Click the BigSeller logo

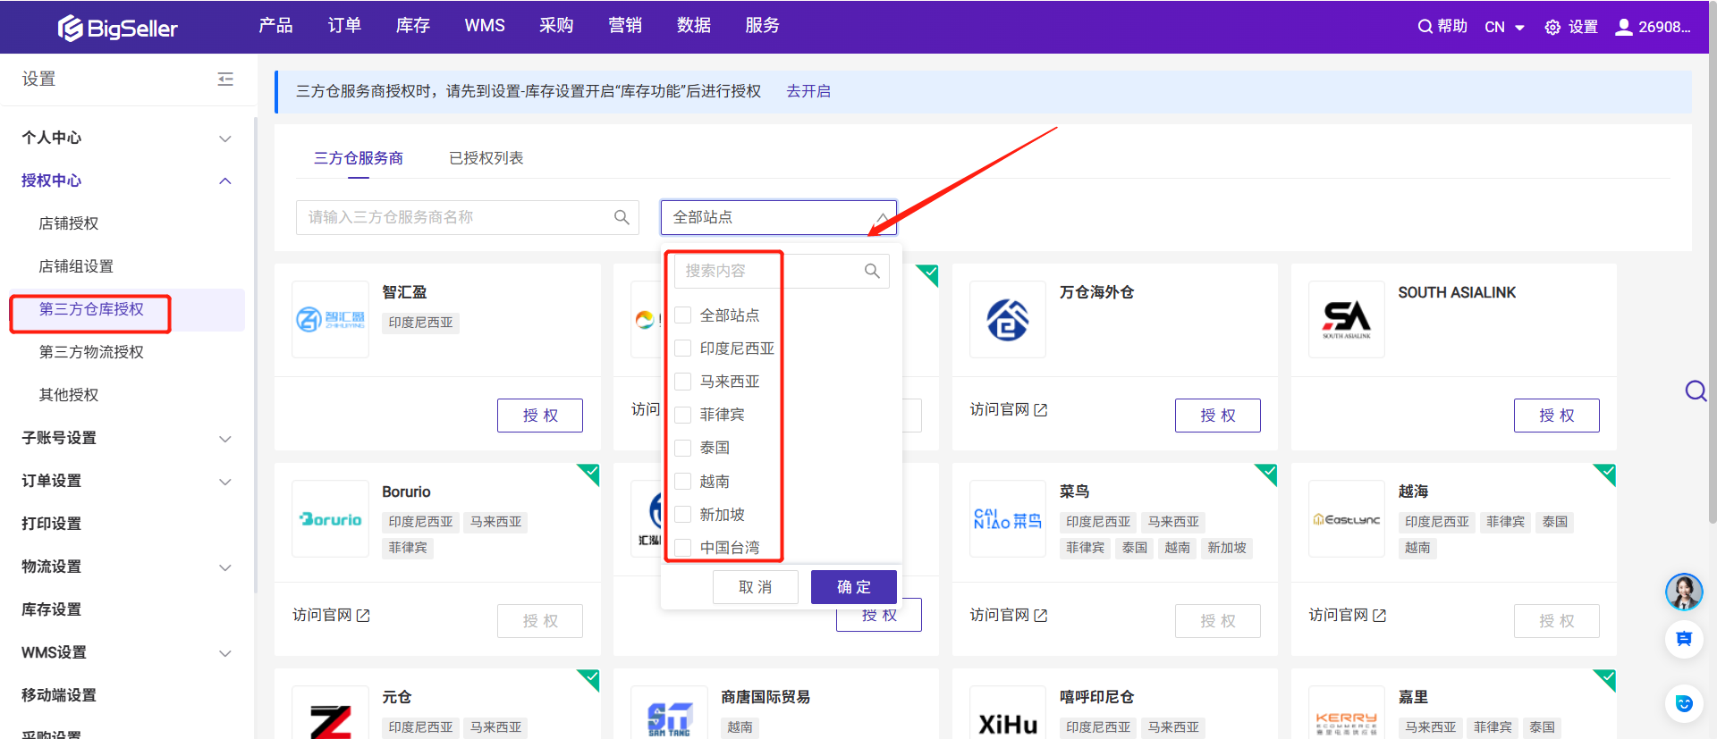click(117, 28)
